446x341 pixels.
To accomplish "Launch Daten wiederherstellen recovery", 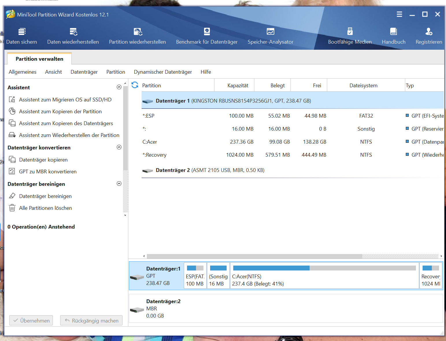I will pyautogui.click(x=73, y=36).
